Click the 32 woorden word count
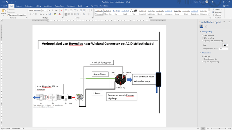Image resolution: width=232 pixels, height=130 pixels. [16, 129]
